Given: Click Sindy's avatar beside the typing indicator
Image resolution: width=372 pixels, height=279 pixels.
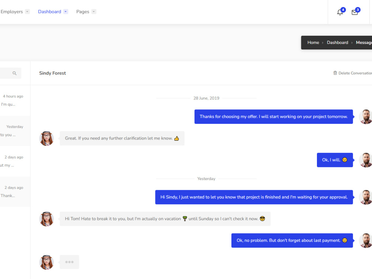Looking at the screenshot, I should click(x=46, y=262).
